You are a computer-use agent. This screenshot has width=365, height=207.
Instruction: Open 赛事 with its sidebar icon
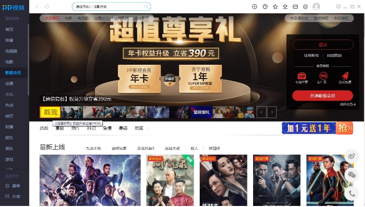coord(12,186)
